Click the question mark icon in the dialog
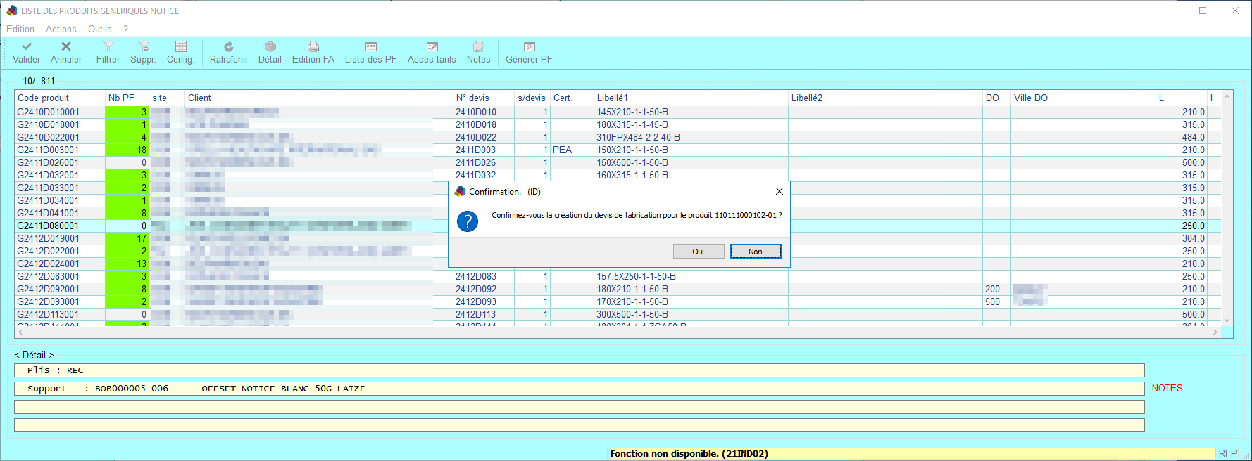This screenshot has width=1252, height=461. click(468, 221)
